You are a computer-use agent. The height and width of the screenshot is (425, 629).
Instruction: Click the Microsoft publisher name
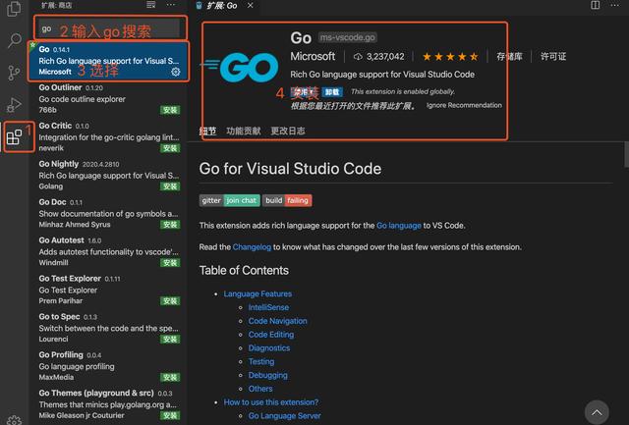coord(313,57)
